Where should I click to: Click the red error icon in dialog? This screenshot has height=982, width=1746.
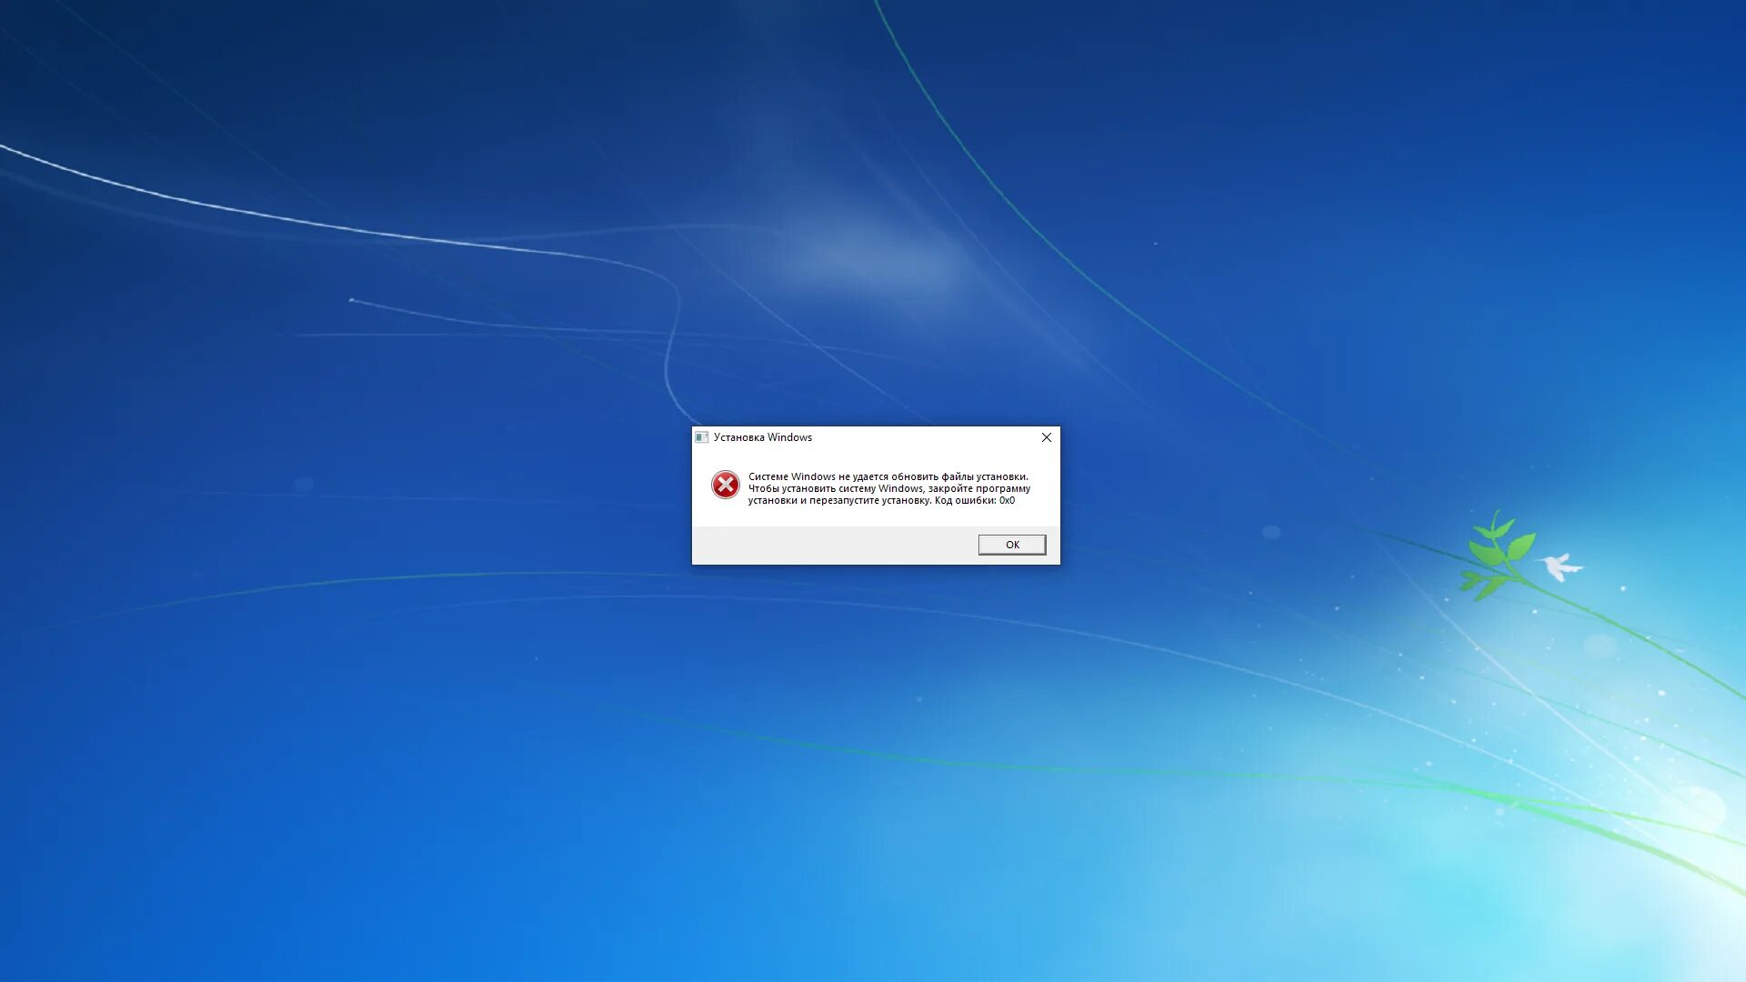tap(726, 485)
